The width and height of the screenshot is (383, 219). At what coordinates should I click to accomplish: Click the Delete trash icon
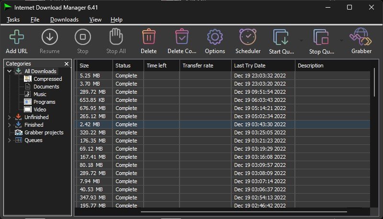click(x=148, y=37)
